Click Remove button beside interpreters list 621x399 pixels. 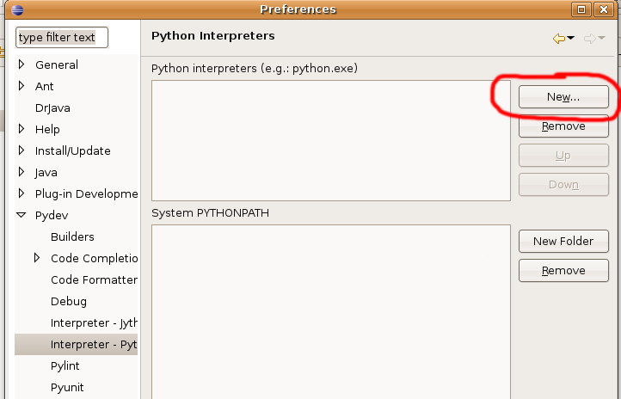pos(563,126)
